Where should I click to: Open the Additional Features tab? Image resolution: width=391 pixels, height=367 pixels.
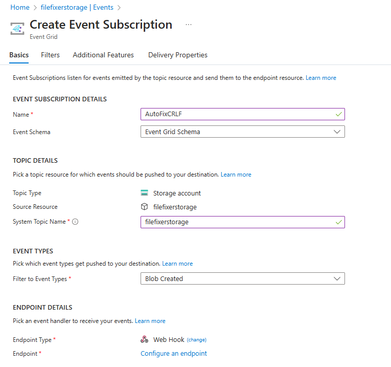tap(103, 55)
